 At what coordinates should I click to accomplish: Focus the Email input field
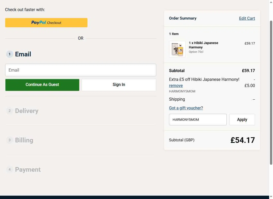point(81,70)
